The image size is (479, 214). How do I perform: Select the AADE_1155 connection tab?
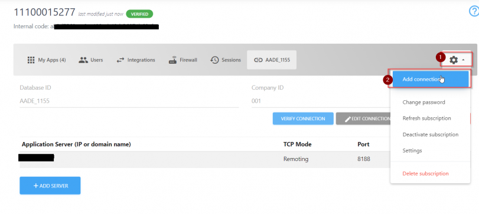(272, 60)
